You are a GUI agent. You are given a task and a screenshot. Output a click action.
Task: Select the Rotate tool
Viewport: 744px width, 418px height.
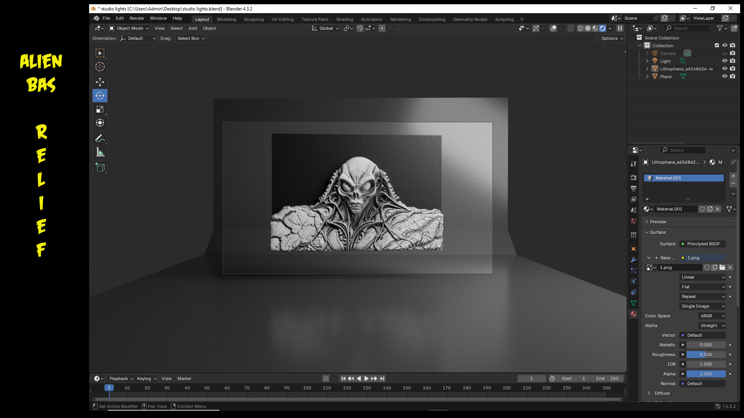pyautogui.click(x=100, y=96)
